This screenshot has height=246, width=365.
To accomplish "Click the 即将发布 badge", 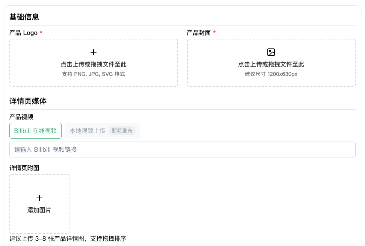I will (122, 131).
